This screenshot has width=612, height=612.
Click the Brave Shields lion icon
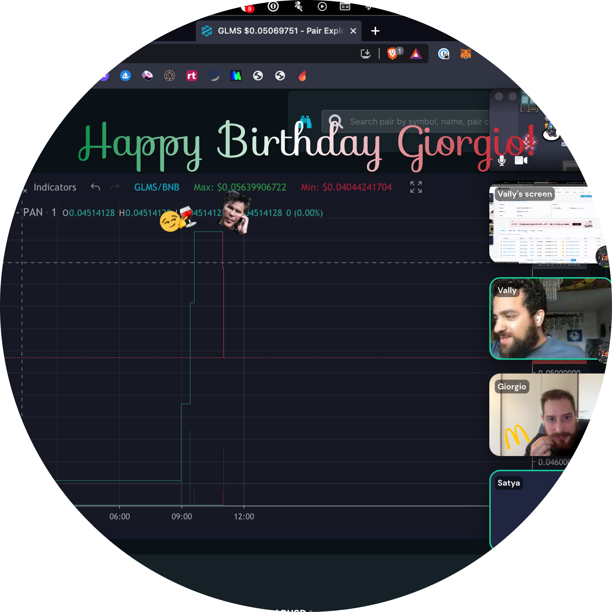pyautogui.click(x=392, y=54)
